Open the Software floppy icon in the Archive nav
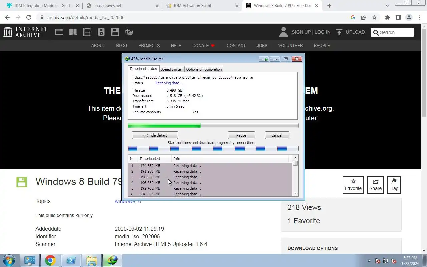Screen dimensions: 427x267 (115, 32)
